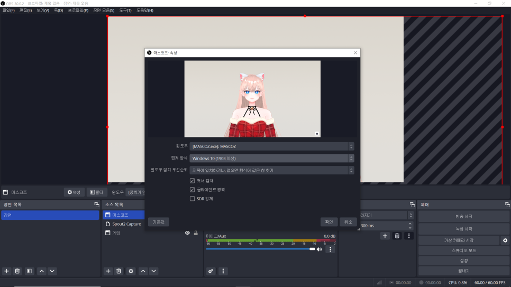Add a new source with plus icon
Screen dimensions: 511x287
108,271
